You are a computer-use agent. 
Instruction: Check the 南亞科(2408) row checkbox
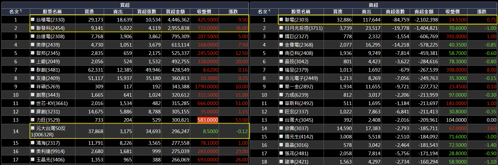(x=281, y=53)
